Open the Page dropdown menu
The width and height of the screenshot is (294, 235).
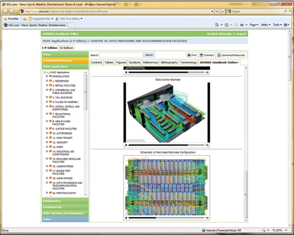tap(254, 25)
